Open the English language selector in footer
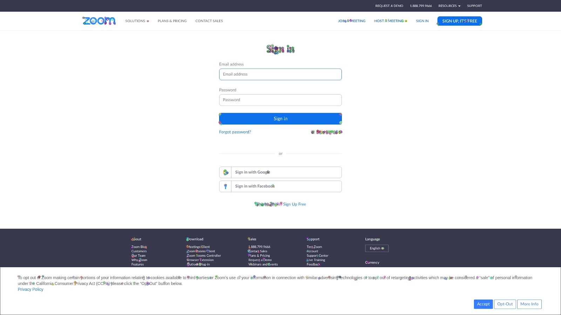Image resolution: width=561 pixels, height=315 pixels. point(377,248)
